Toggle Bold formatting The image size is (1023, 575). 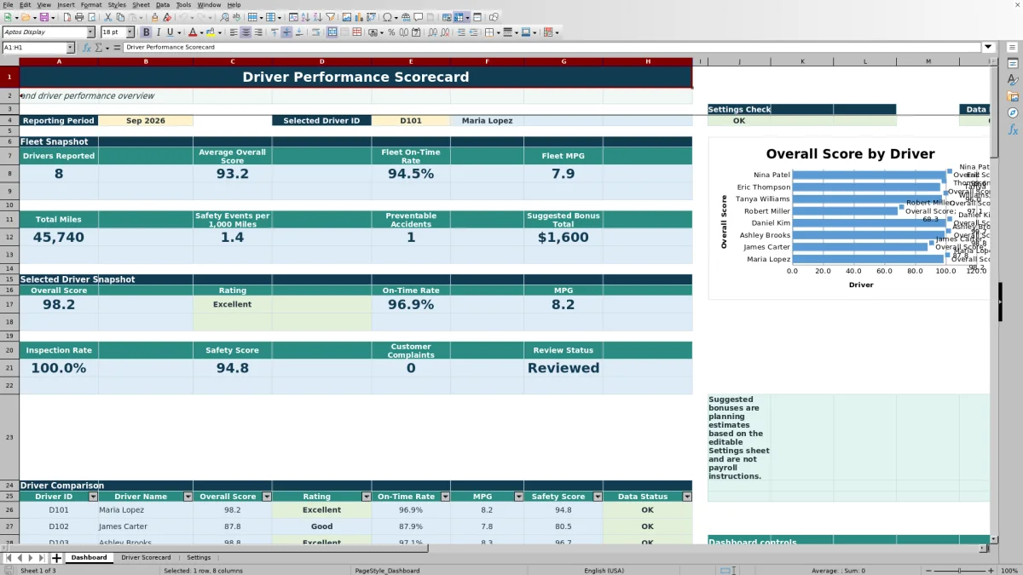(x=146, y=32)
